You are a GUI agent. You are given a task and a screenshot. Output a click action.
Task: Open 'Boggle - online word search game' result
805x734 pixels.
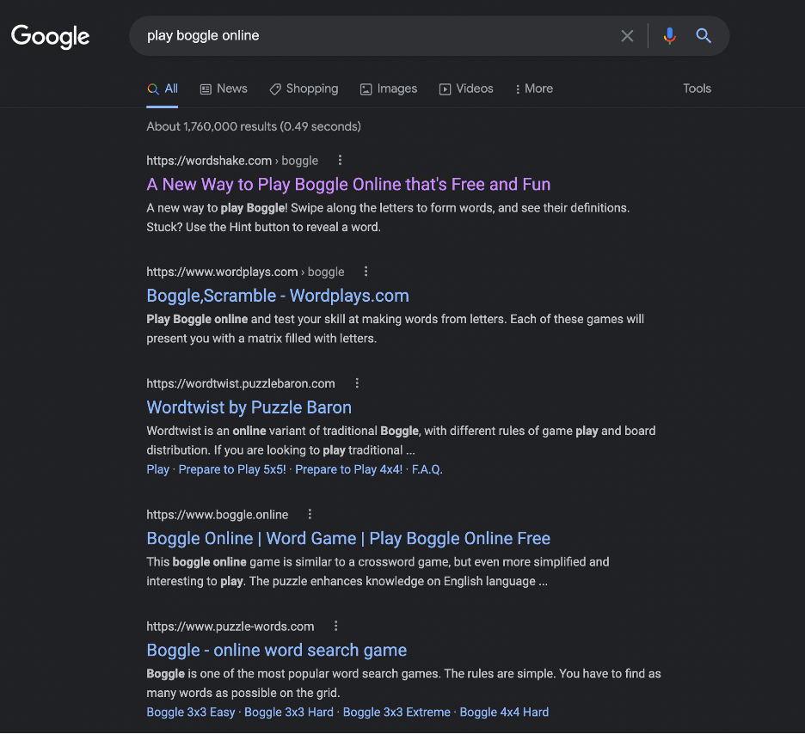click(x=277, y=651)
